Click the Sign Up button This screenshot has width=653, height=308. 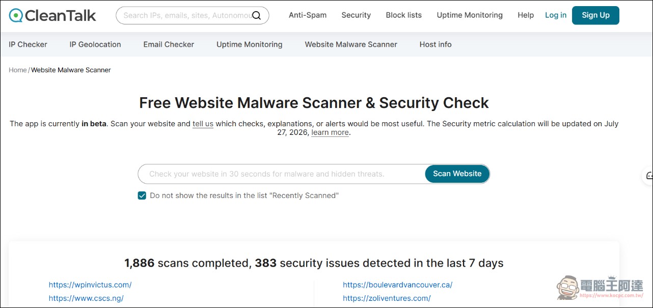coord(595,15)
